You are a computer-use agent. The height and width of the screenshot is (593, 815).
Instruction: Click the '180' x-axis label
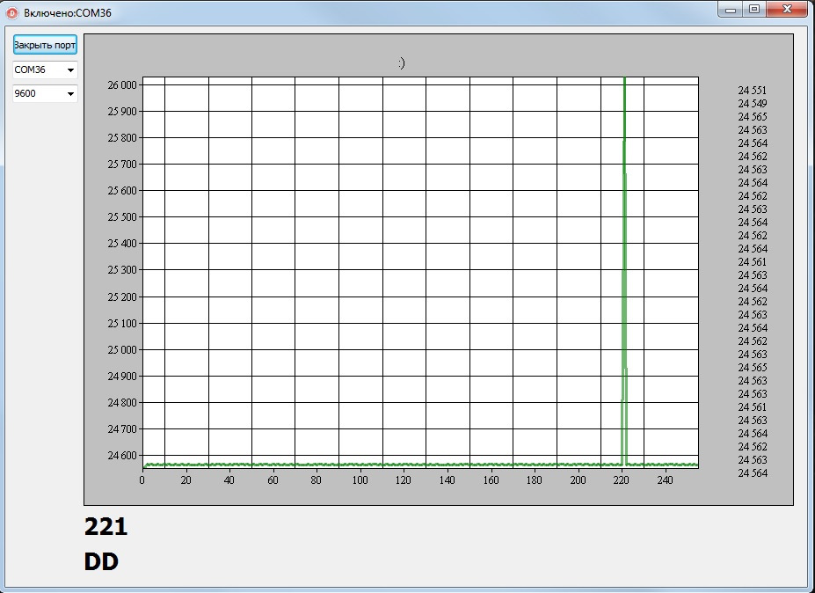click(x=535, y=480)
